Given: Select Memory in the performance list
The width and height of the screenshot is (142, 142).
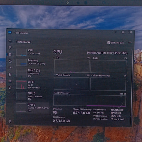Looking at the screenshot, I should point(32,62).
